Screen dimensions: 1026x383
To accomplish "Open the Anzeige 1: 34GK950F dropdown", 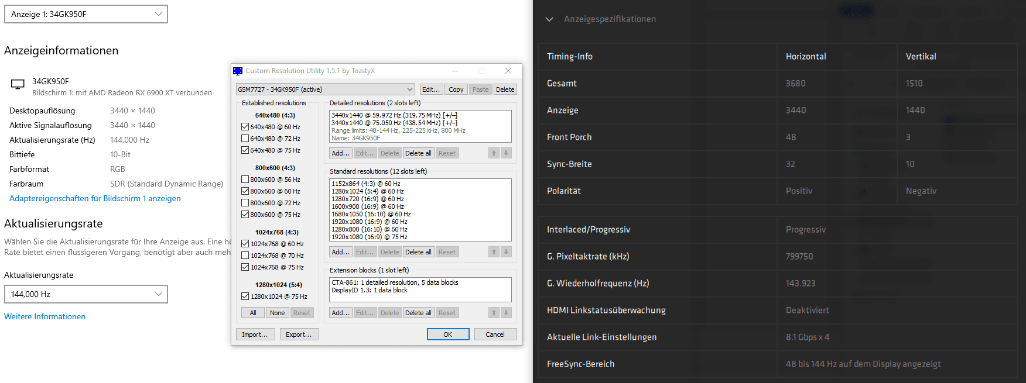I will (86, 14).
